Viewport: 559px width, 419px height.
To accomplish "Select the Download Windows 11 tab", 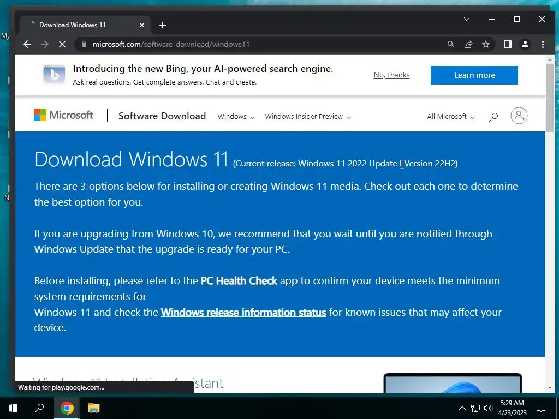I will (x=85, y=25).
